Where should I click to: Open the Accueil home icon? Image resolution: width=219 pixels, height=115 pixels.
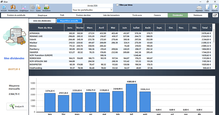tap(4, 8)
